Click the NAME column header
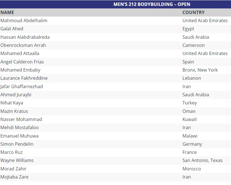This screenshot has height=185, width=231. [7, 12]
